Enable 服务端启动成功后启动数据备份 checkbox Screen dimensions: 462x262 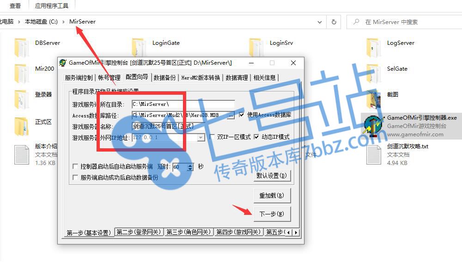tap(75, 177)
